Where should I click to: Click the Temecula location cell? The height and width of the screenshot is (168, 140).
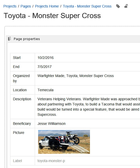(87, 90)
